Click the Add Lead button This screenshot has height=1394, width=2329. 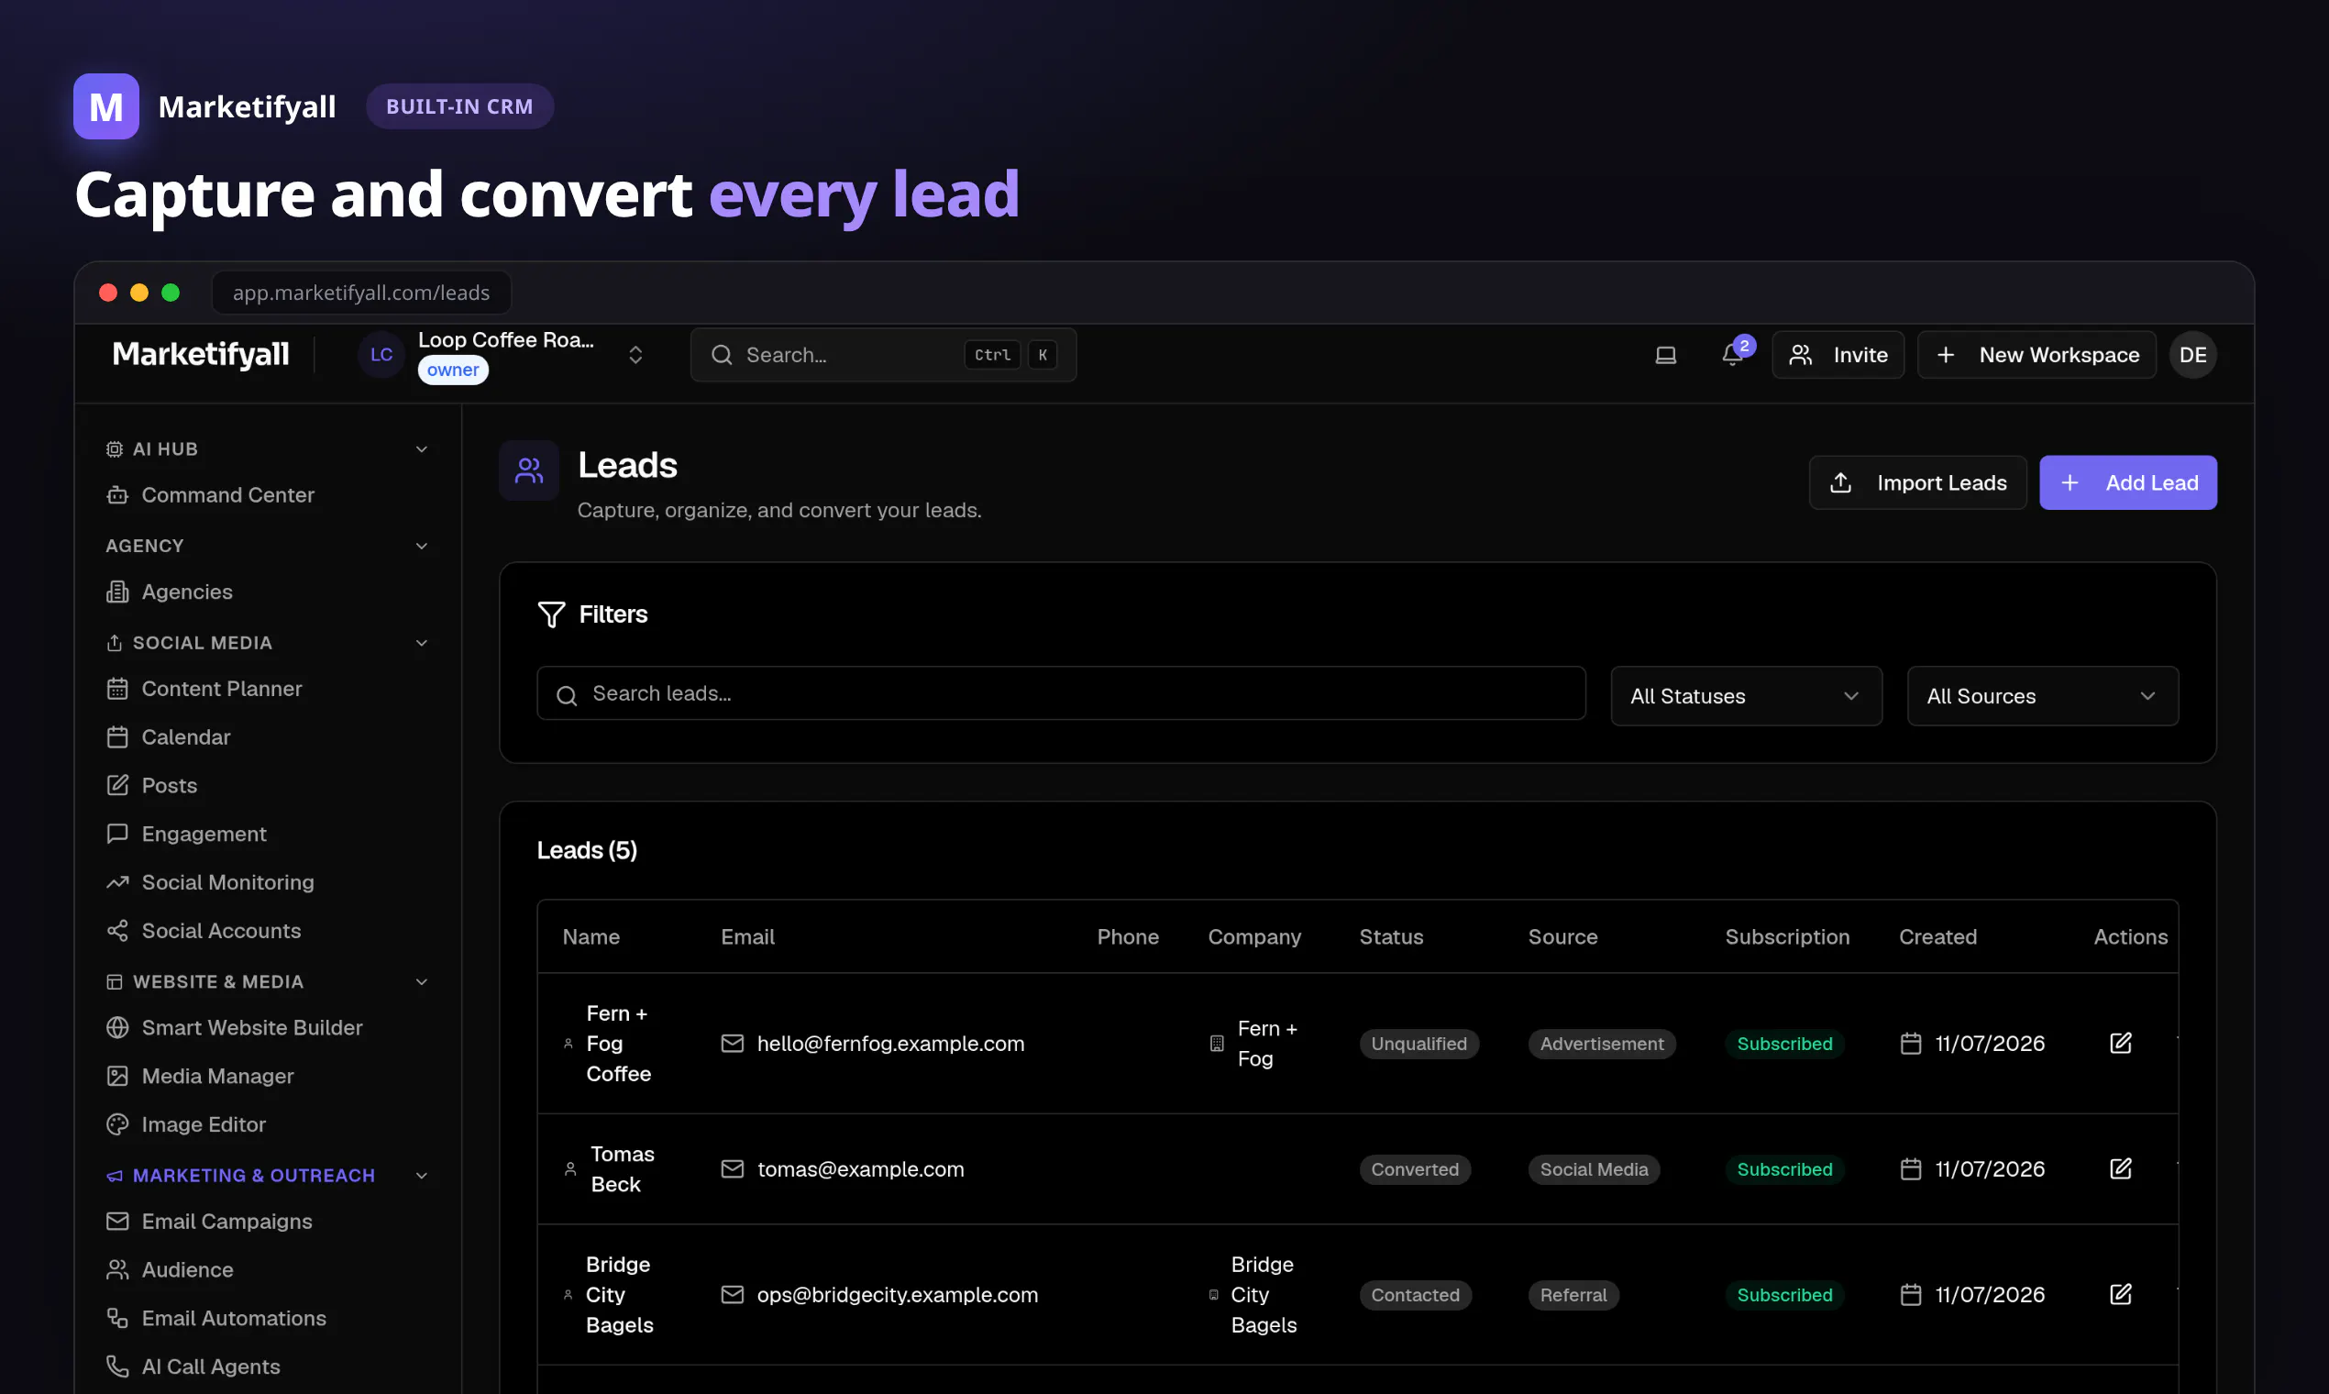pos(2128,482)
